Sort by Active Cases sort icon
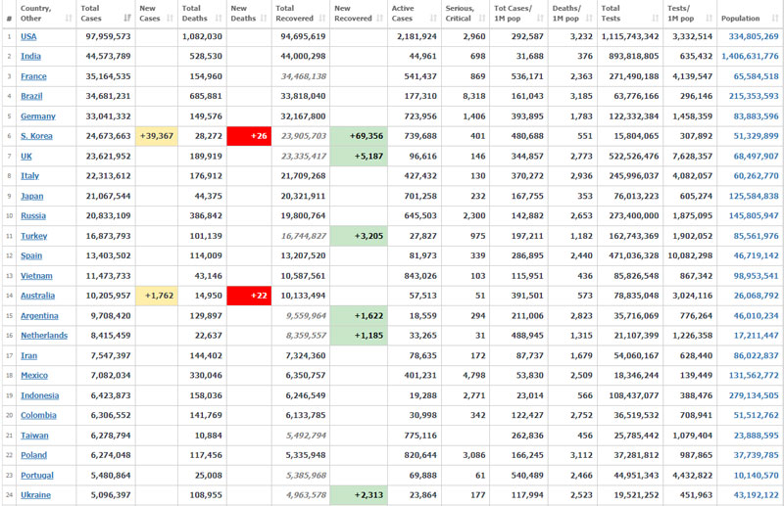Image resolution: width=784 pixels, height=506 pixels. 433,19
